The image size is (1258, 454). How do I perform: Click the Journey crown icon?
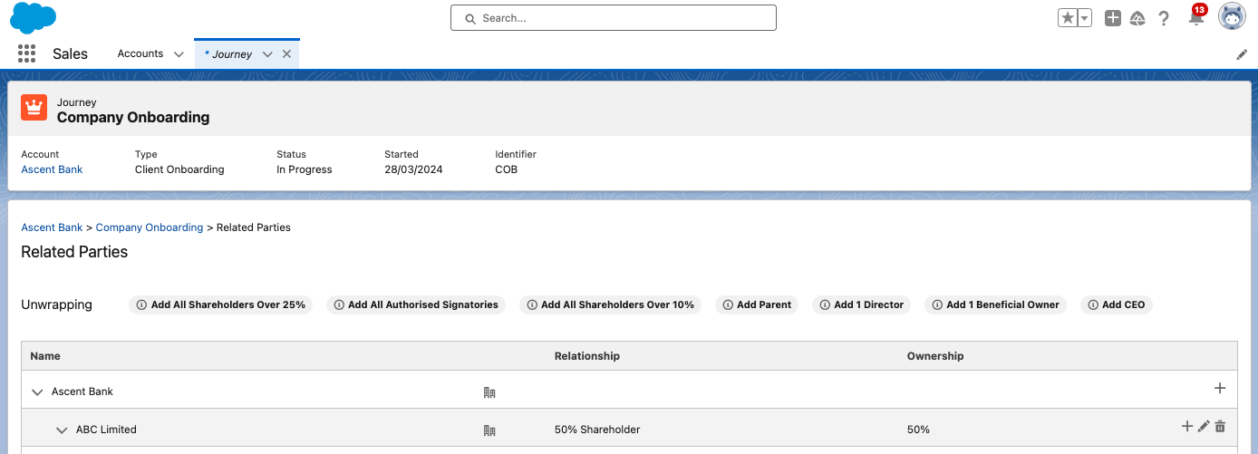point(34,108)
